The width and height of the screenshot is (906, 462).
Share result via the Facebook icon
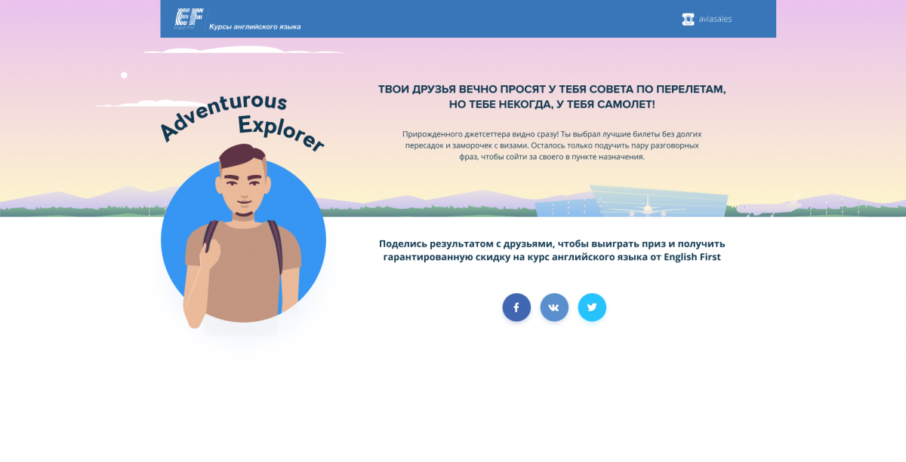tap(516, 307)
